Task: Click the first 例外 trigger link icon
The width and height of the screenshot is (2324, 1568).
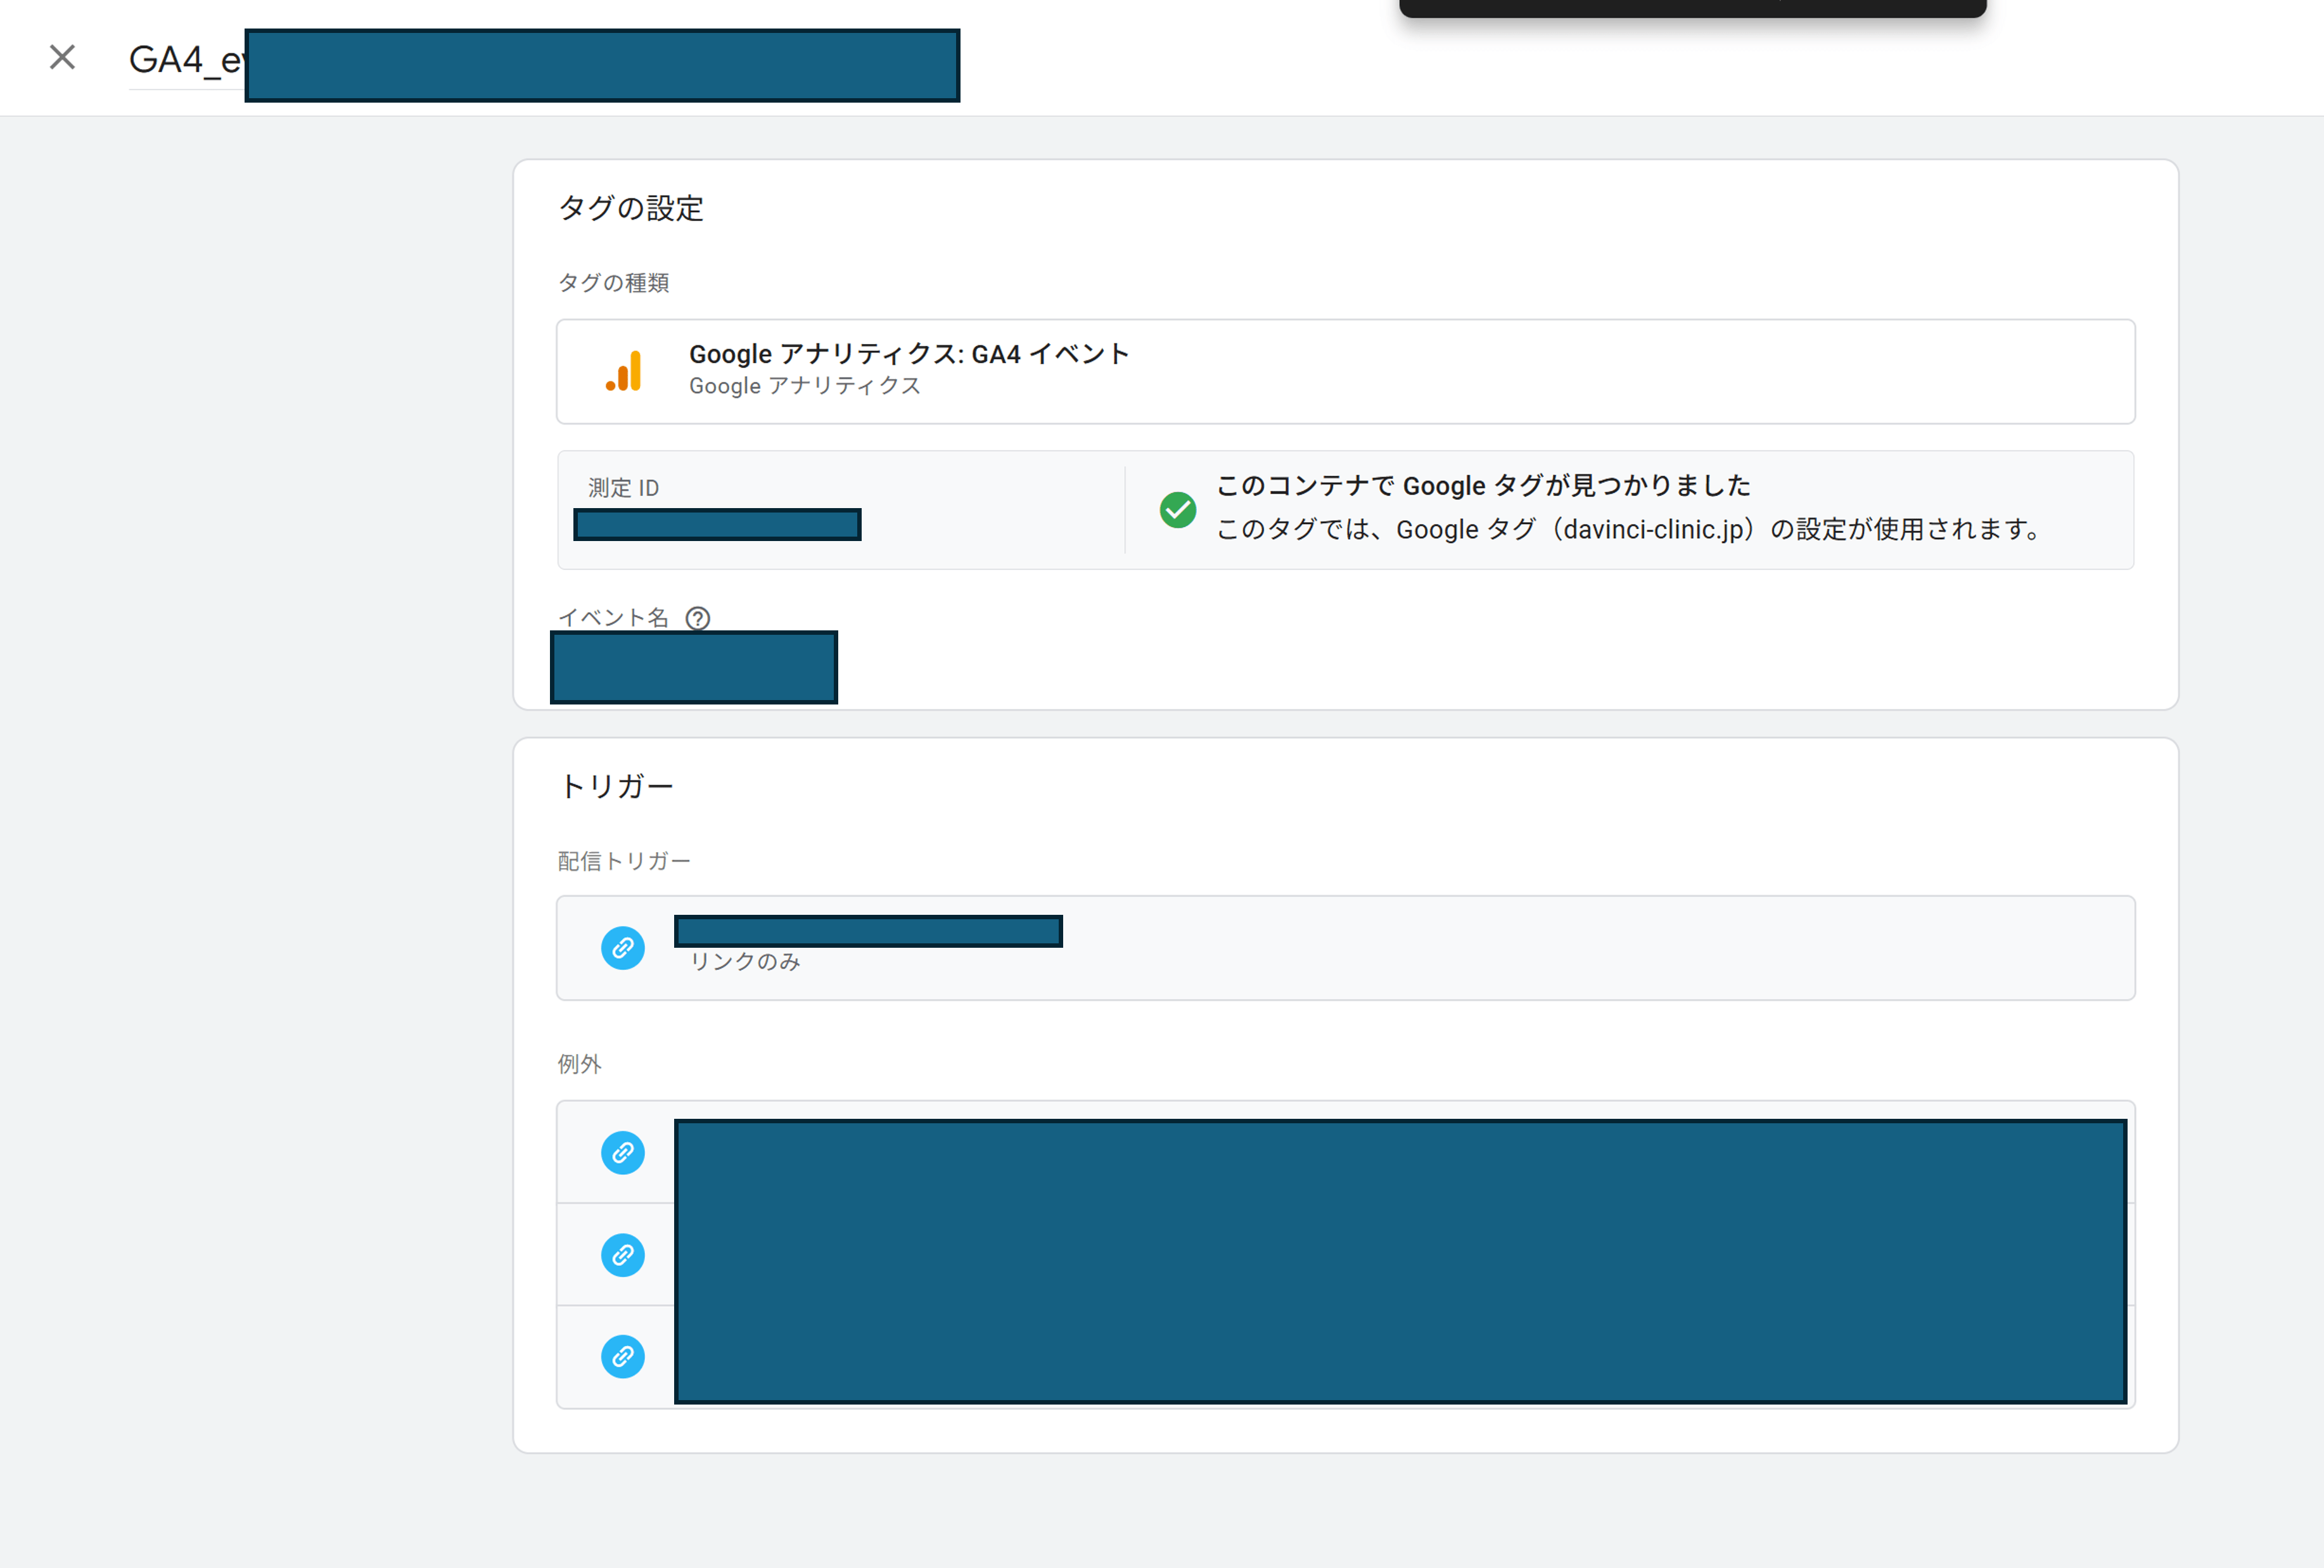Action: (x=622, y=1153)
